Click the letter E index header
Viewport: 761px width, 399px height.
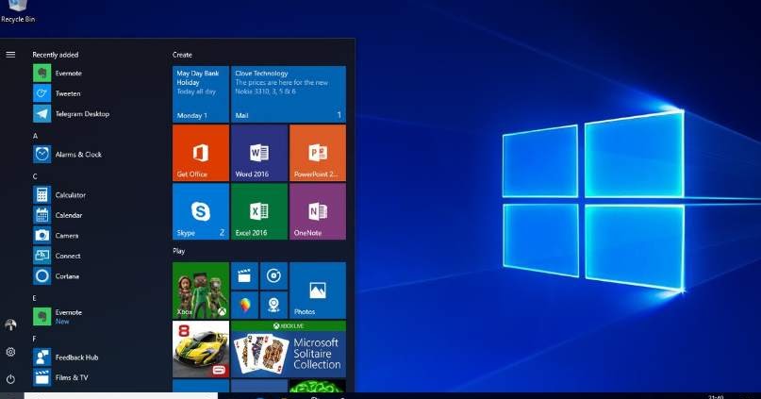coord(35,298)
